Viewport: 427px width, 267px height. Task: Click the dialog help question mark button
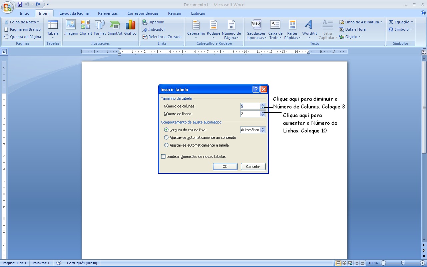[x=256, y=89]
